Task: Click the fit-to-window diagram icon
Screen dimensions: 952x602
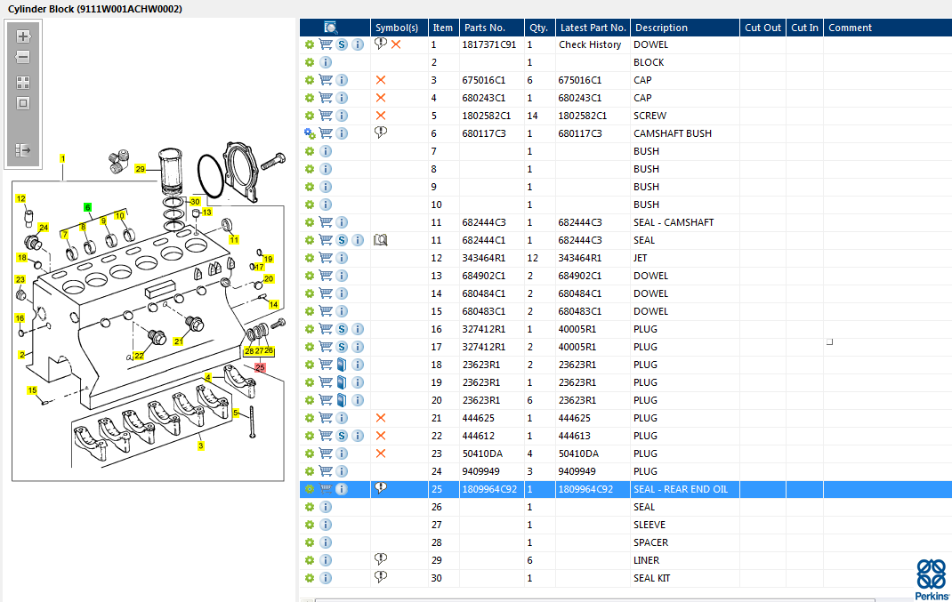Action: coord(23,103)
